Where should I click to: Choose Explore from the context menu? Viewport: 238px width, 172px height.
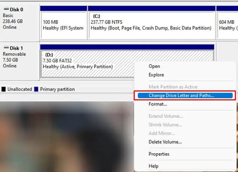click(x=156, y=75)
